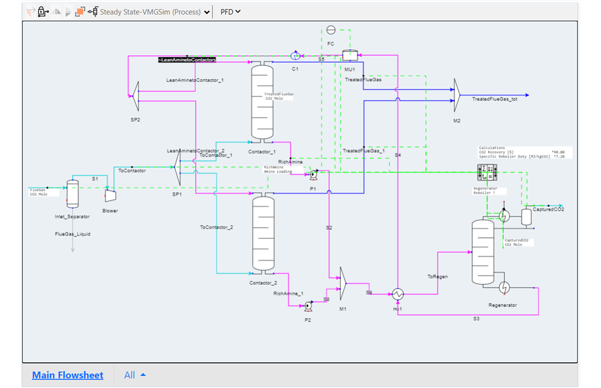Select pump P2 on the flowsheet
This screenshot has width=601, height=388.
308,306
